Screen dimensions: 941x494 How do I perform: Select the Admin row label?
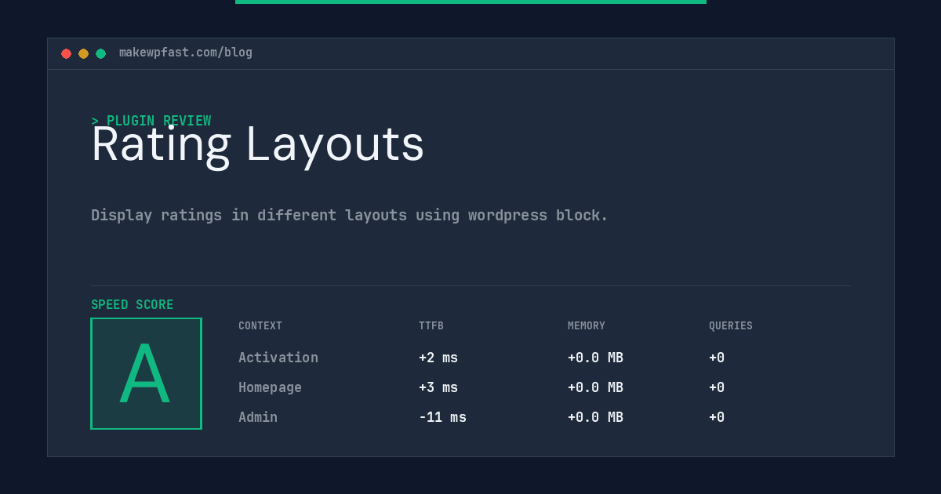tap(258, 417)
